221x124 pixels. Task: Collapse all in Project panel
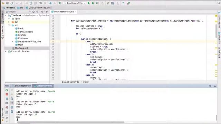click(x=37, y=12)
